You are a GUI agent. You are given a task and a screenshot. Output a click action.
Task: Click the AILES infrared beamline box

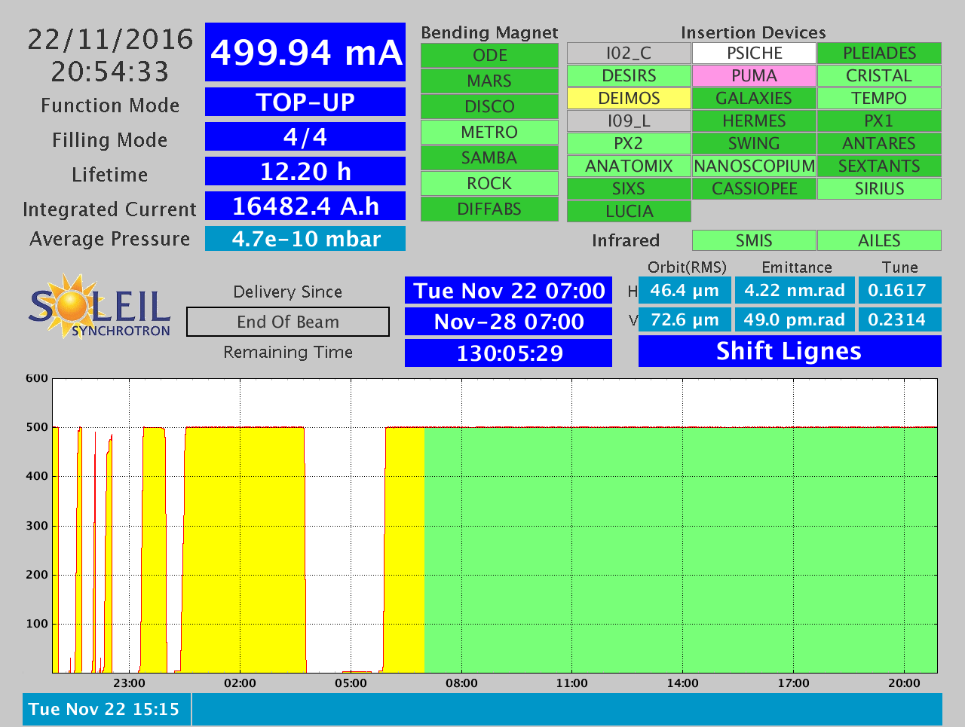(x=879, y=240)
